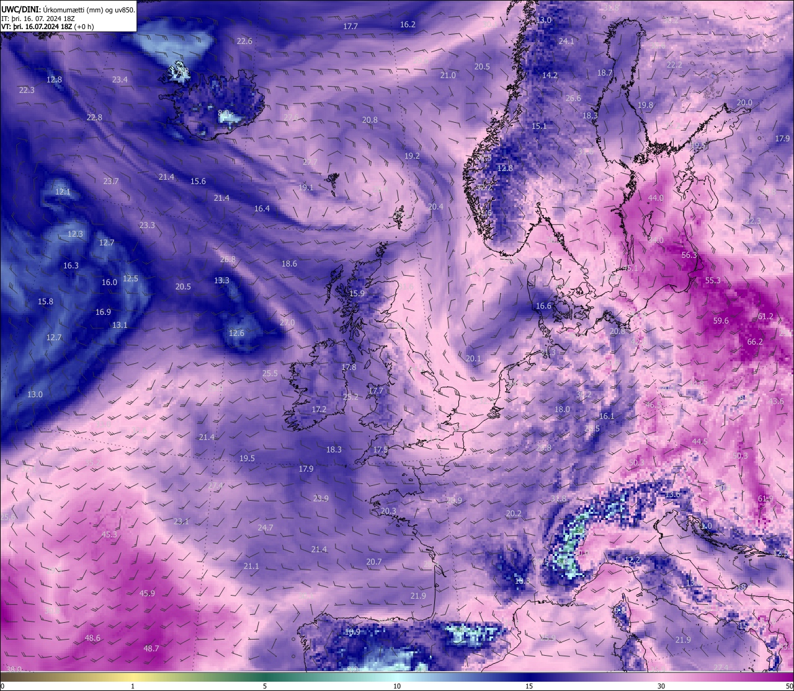Click the IT initial time line
The image size is (794, 691).
pos(38,19)
